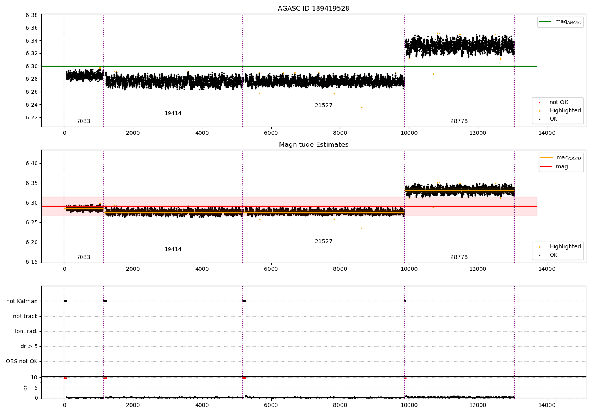Click the 6.20 y-axis tick label
This screenshot has height=414, width=592.
tap(32, 242)
